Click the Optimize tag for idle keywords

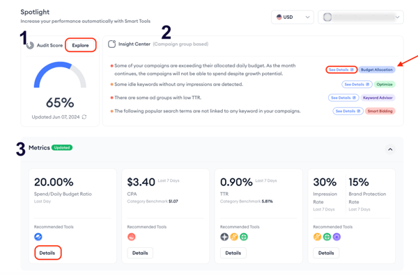385,85
